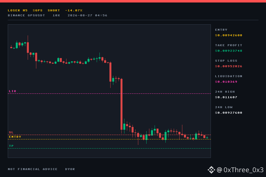Select entry price $0.00942600
266x177 pixels.
[229, 35]
